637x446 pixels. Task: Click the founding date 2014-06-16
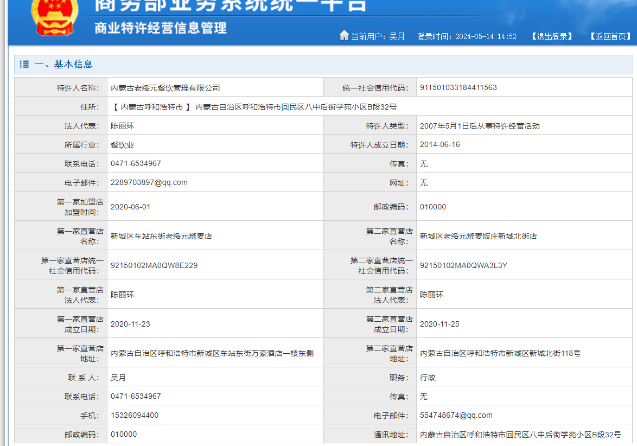coord(440,145)
